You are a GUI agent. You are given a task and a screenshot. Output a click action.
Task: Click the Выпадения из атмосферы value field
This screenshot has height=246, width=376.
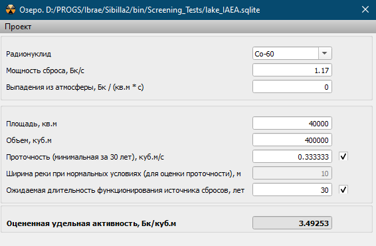(292, 86)
